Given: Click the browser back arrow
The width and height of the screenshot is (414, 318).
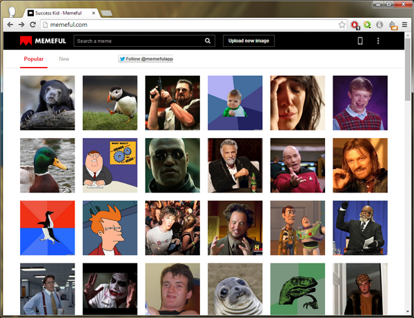Looking at the screenshot, I should [x=10, y=25].
